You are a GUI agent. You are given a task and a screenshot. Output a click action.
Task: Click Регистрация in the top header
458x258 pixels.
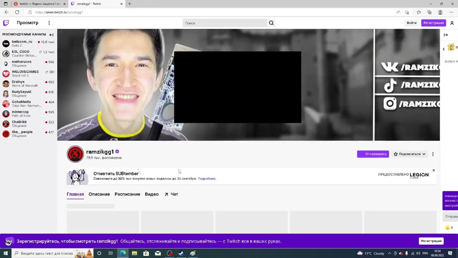click(434, 23)
